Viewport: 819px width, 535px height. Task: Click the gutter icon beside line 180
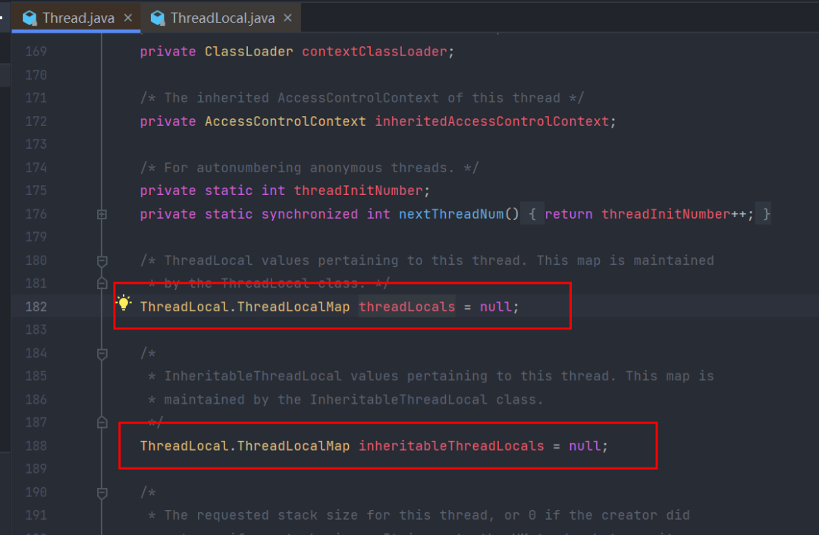coord(102,260)
